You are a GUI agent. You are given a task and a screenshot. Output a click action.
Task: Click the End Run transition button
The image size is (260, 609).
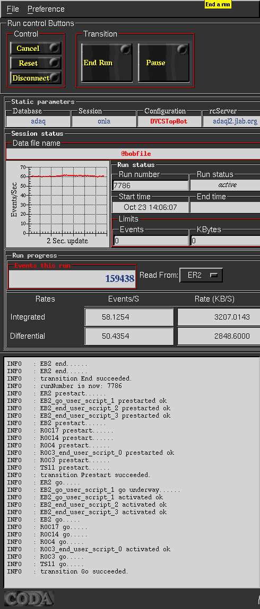coord(107,63)
